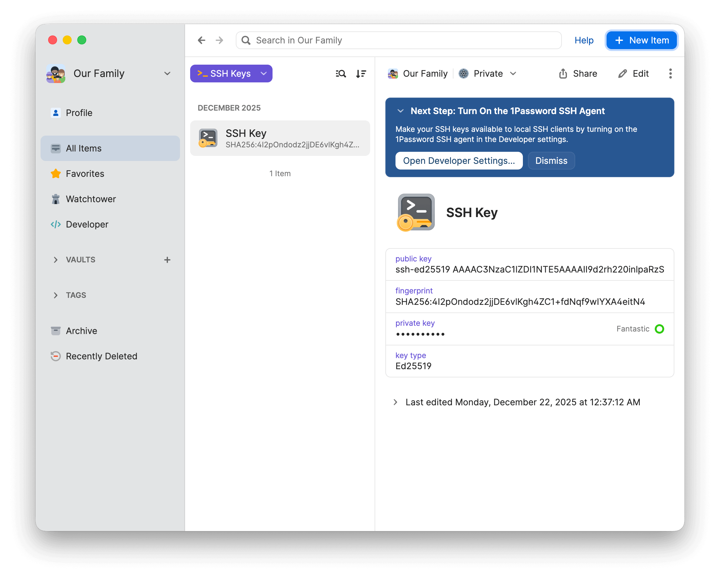The image size is (720, 578).
Task: Click the large SSH Key item icon
Action: (x=416, y=212)
